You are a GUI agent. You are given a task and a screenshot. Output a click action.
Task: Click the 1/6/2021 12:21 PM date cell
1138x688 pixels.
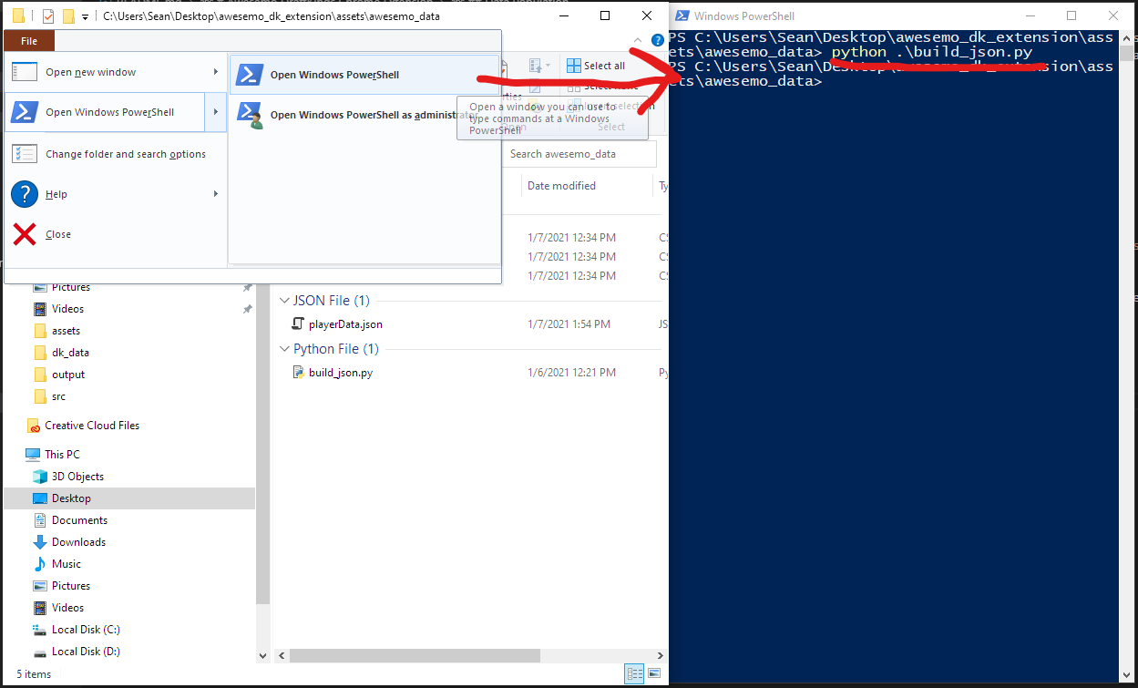click(x=571, y=373)
